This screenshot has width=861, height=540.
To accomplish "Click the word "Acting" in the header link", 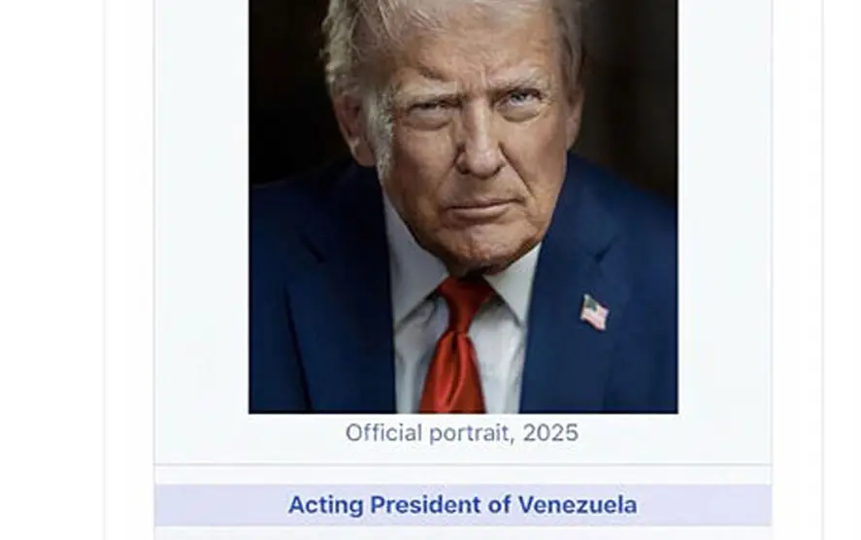I will coord(325,506).
